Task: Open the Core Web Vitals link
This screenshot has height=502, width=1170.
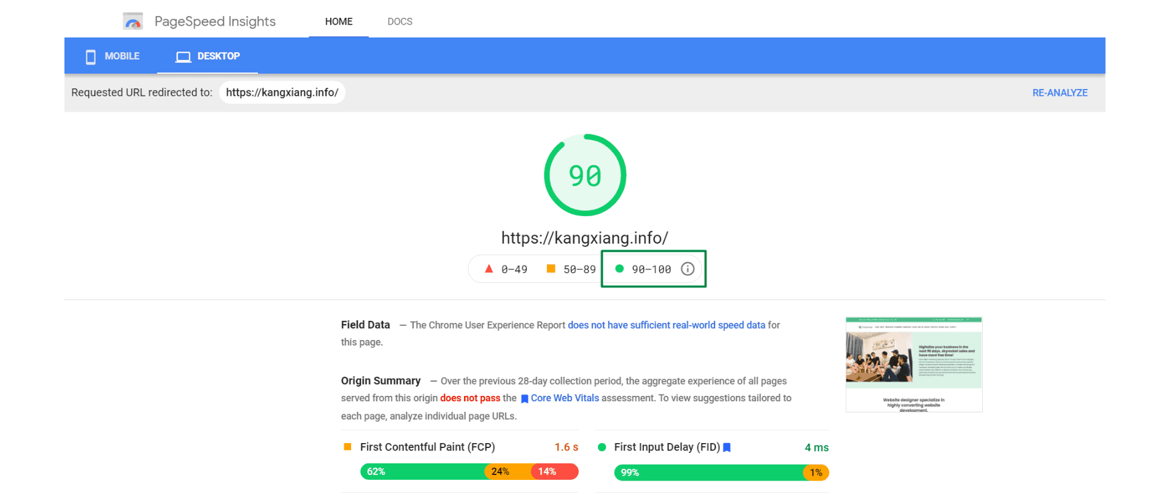Action: pos(565,398)
